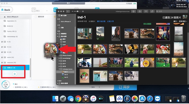The image size is (189, 104).
Task: Expand the 2017 folder
Action: point(59,64)
